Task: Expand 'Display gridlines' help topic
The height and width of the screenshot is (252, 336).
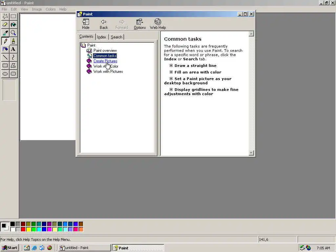Action: pyautogui.click(x=171, y=90)
